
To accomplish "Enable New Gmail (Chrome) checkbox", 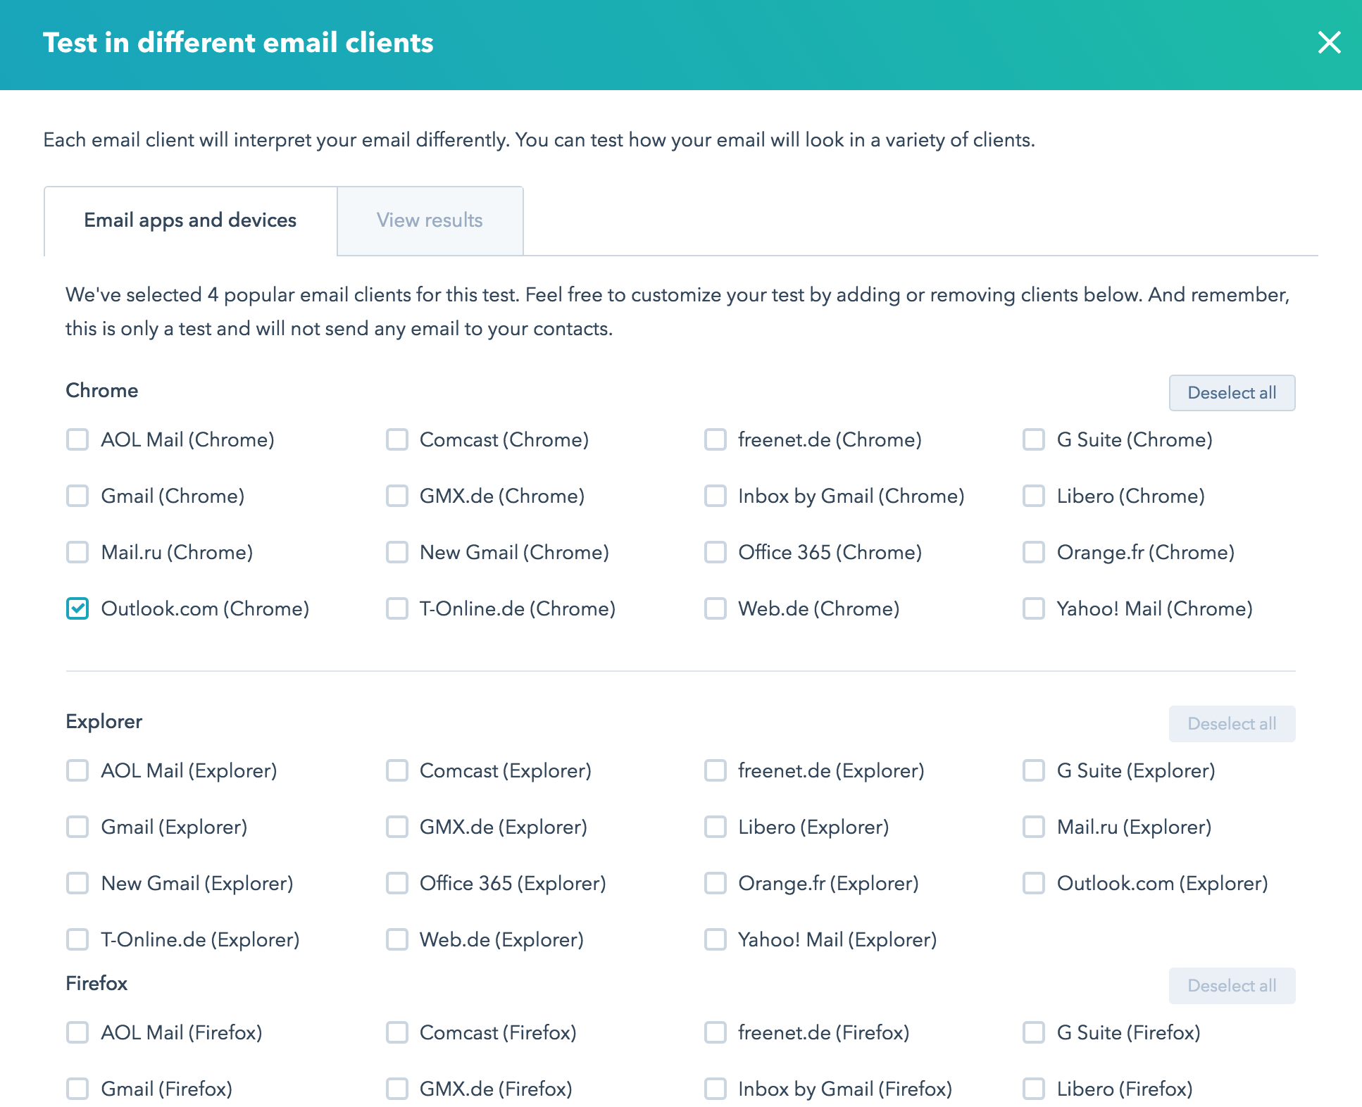I will click(397, 552).
